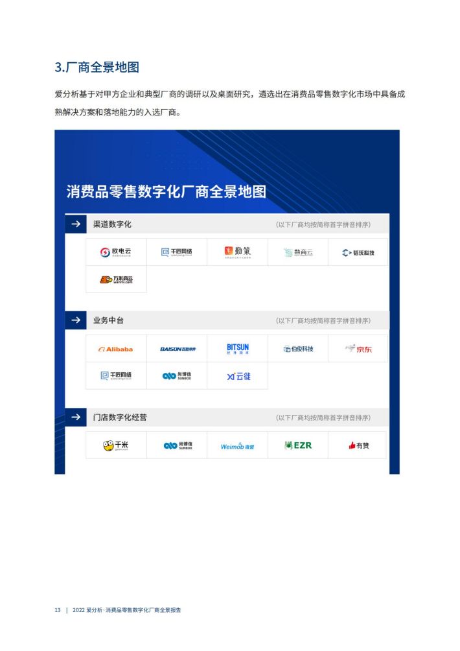Click the arrow icon beside 业务中台
The height and width of the screenshot is (651, 460).
click(x=76, y=320)
